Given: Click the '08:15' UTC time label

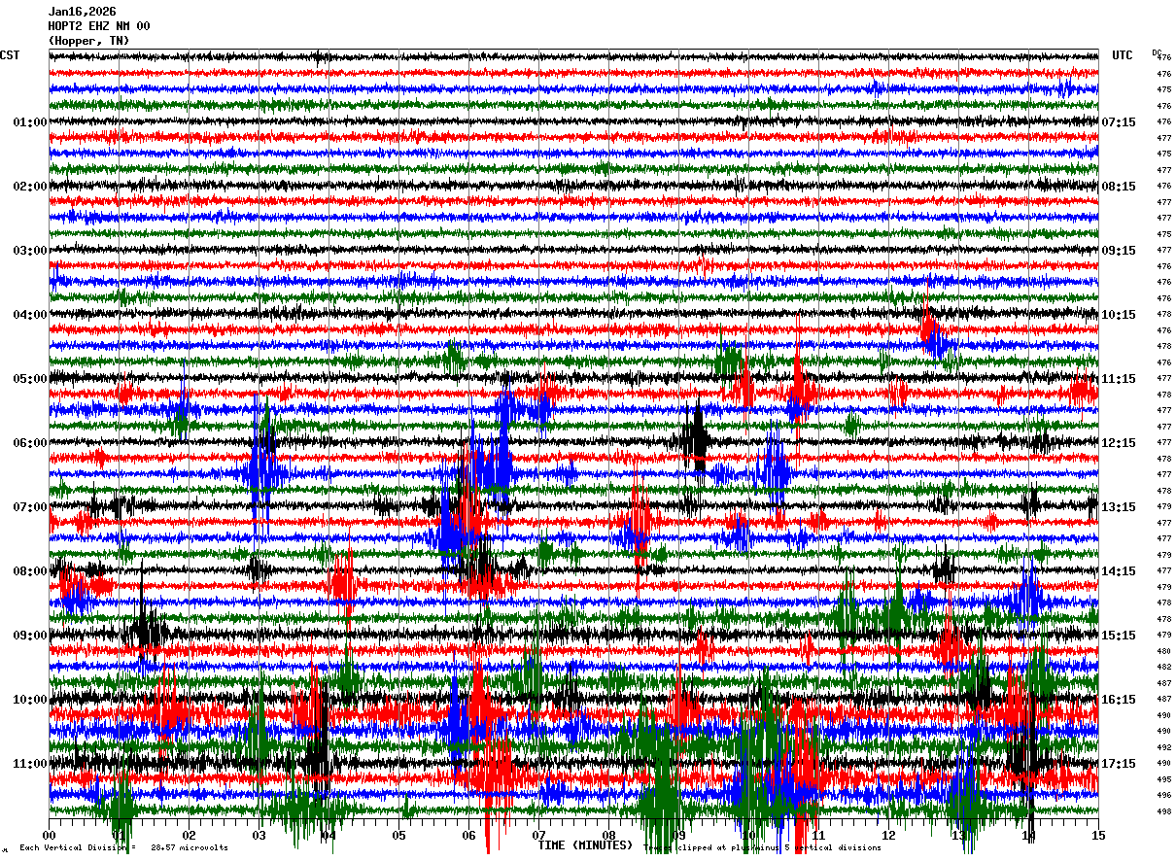Looking at the screenshot, I should pyautogui.click(x=1119, y=187).
